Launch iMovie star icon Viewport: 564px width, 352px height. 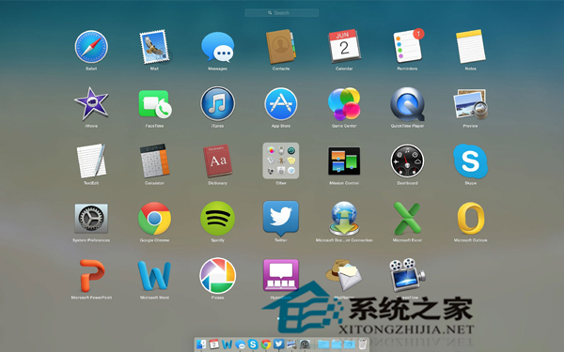tap(91, 104)
